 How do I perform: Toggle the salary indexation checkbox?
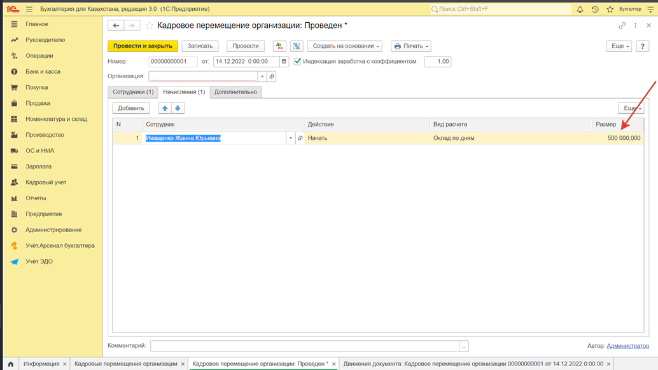tap(298, 62)
